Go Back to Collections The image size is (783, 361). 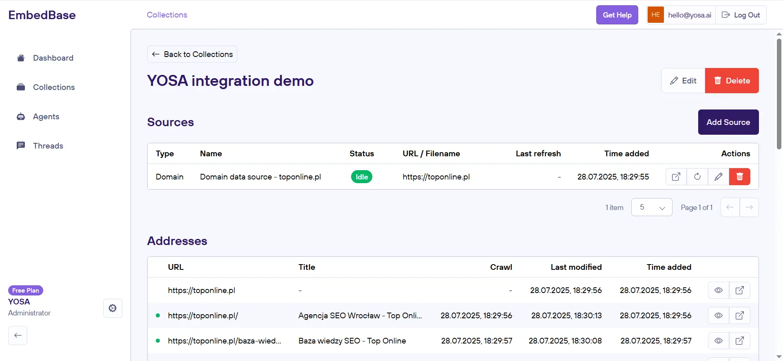point(192,54)
